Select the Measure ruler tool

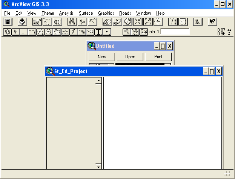click(x=65, y=32)
